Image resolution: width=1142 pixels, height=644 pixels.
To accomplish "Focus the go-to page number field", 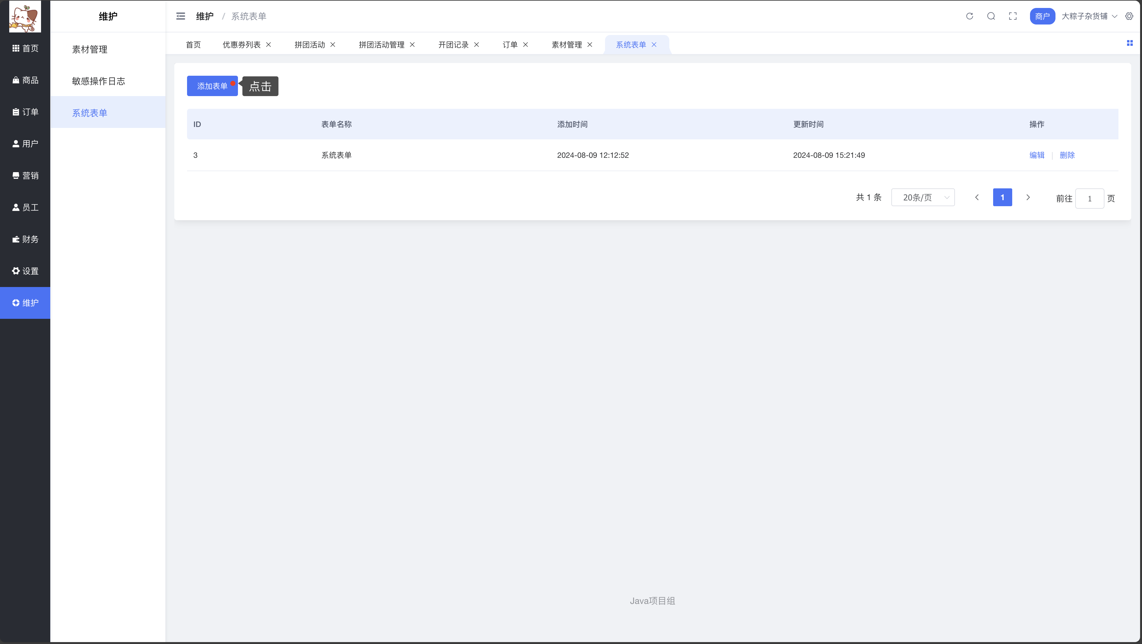I will [1089, 199].
